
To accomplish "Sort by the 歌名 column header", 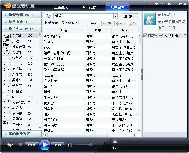I will coord(64,30).
